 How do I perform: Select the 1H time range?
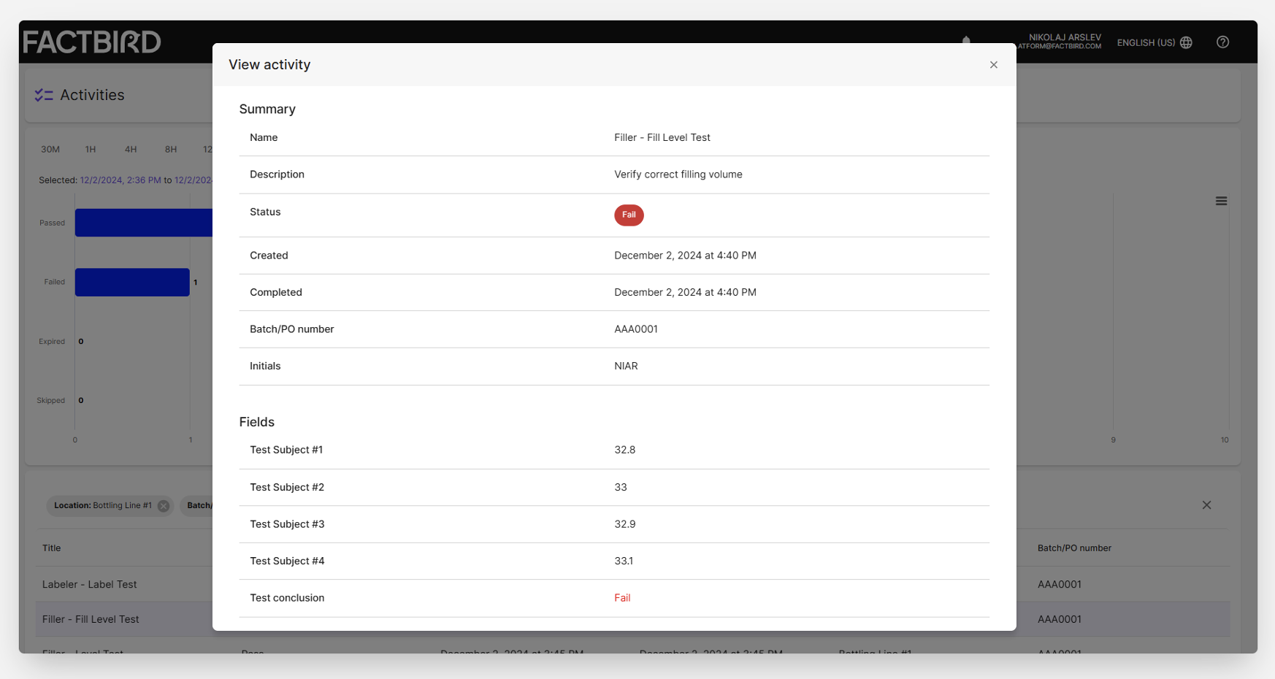point(91,149)
